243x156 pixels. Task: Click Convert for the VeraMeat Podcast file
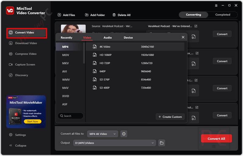point(222,34)
